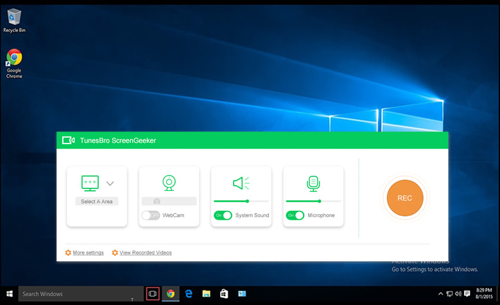The width and height of the screenshot is (500, 305).
Task: Click the WebCam label
Action: (x=173, y=215)
